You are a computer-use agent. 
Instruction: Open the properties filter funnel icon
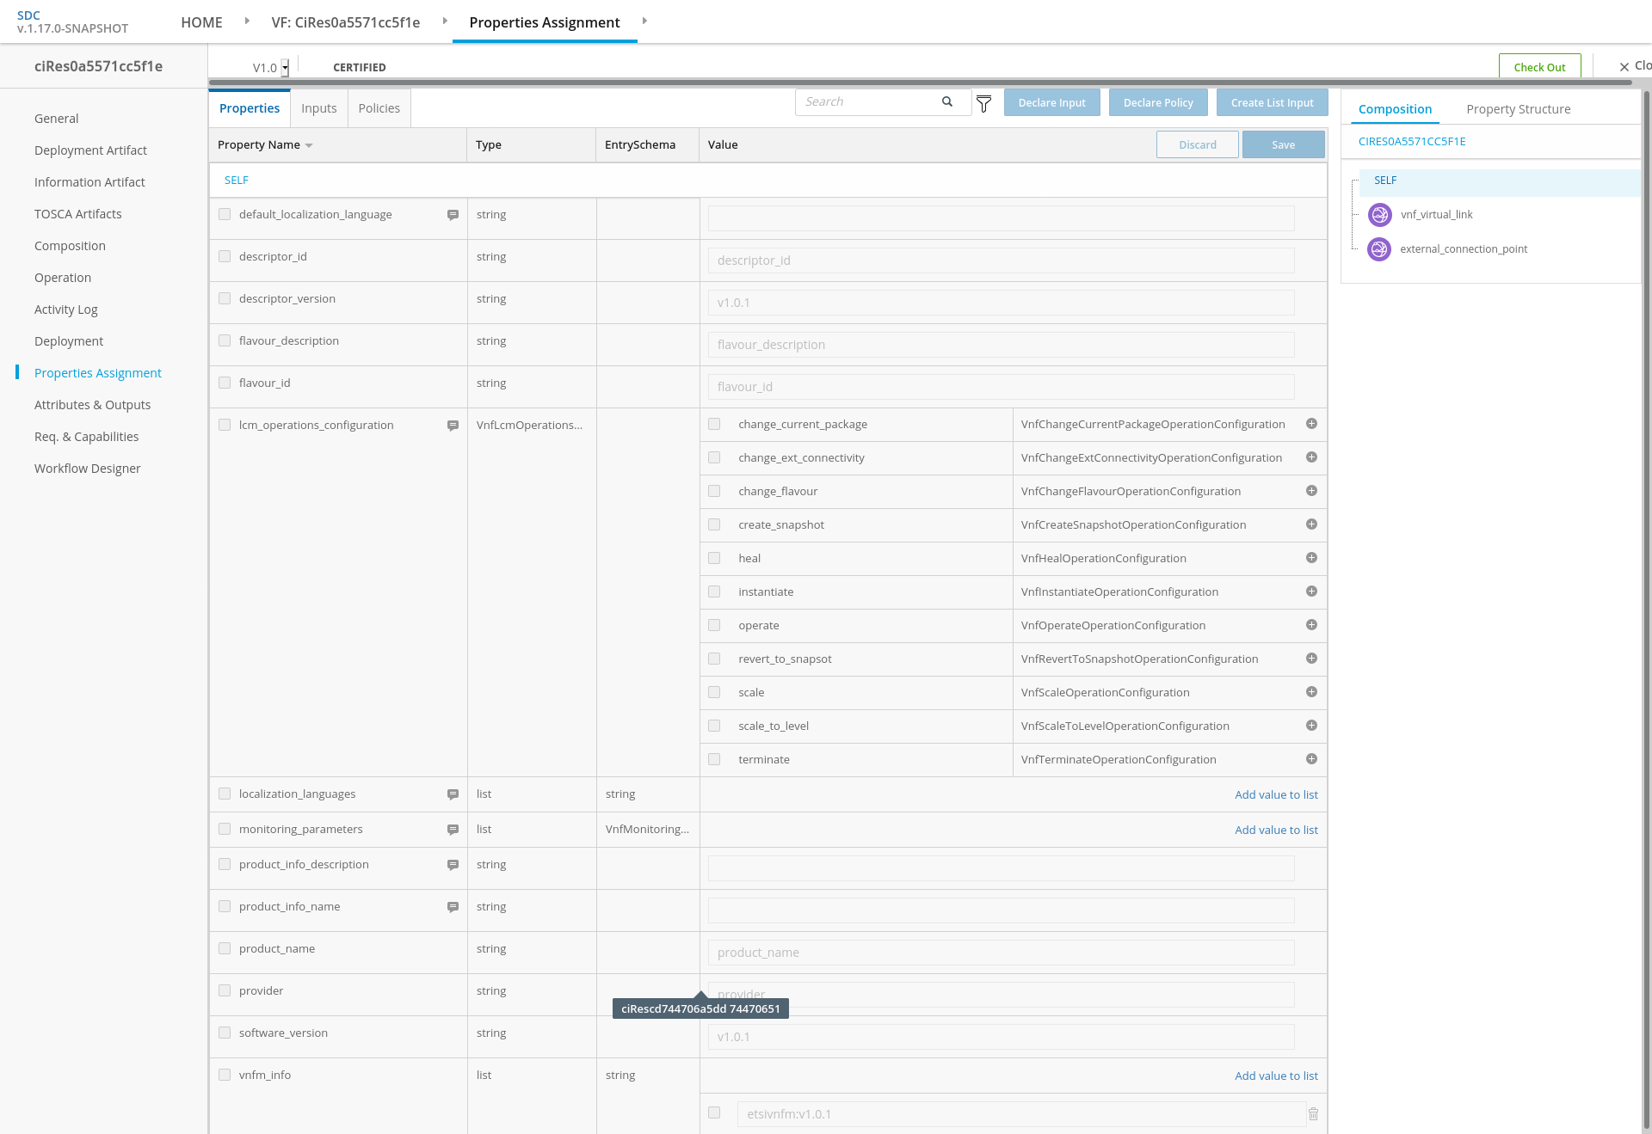(984, 103)
